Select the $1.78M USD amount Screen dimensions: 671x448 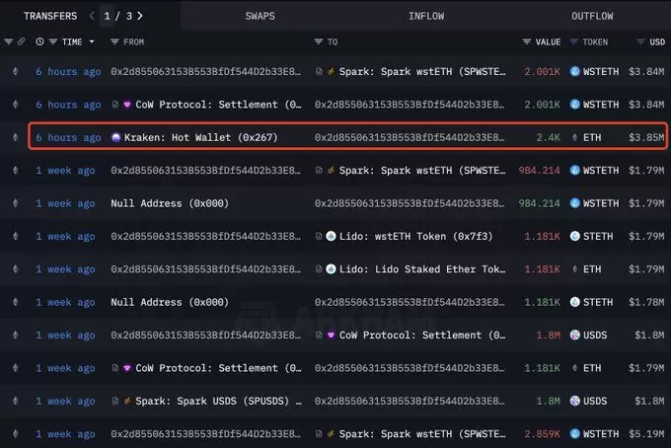(x=646, y=302)
